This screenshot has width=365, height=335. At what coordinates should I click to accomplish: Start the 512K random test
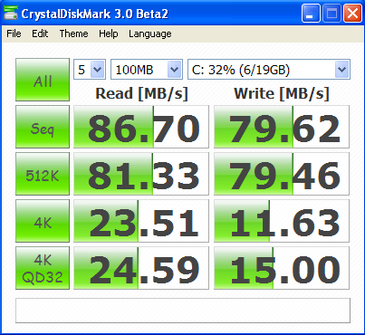tap(43, 174)
